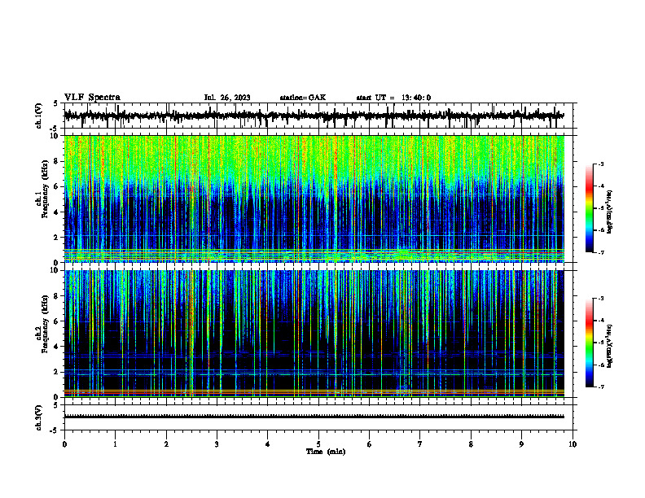Screen dimensions: 645x498
Task: Click the "start UT = 13:40:0" header text
Action: [x=393, y=98]
